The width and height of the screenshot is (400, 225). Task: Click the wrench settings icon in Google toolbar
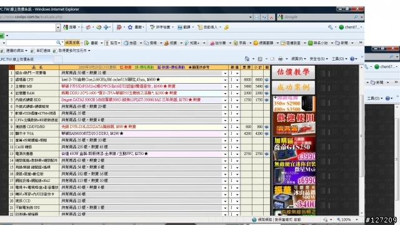(x=331, y=27)
